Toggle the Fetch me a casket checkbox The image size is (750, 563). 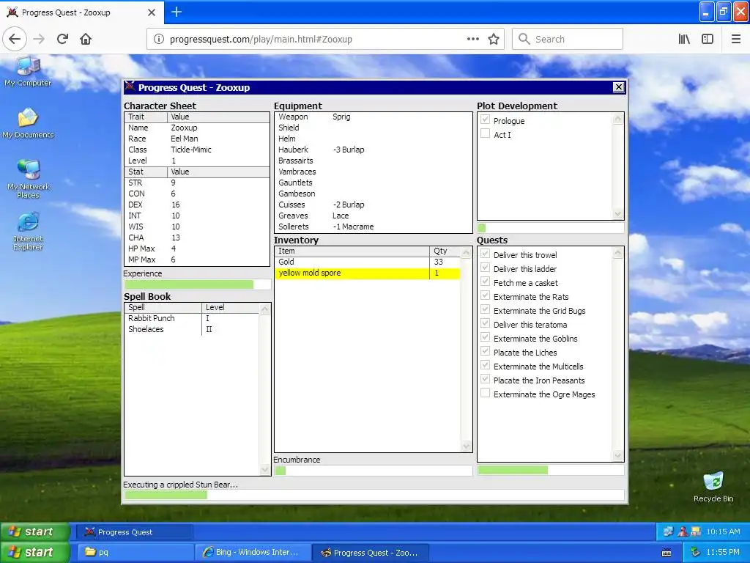point(485,281)
